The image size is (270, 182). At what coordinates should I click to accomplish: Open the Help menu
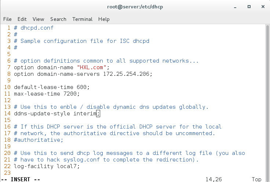(x=104, y=19)
